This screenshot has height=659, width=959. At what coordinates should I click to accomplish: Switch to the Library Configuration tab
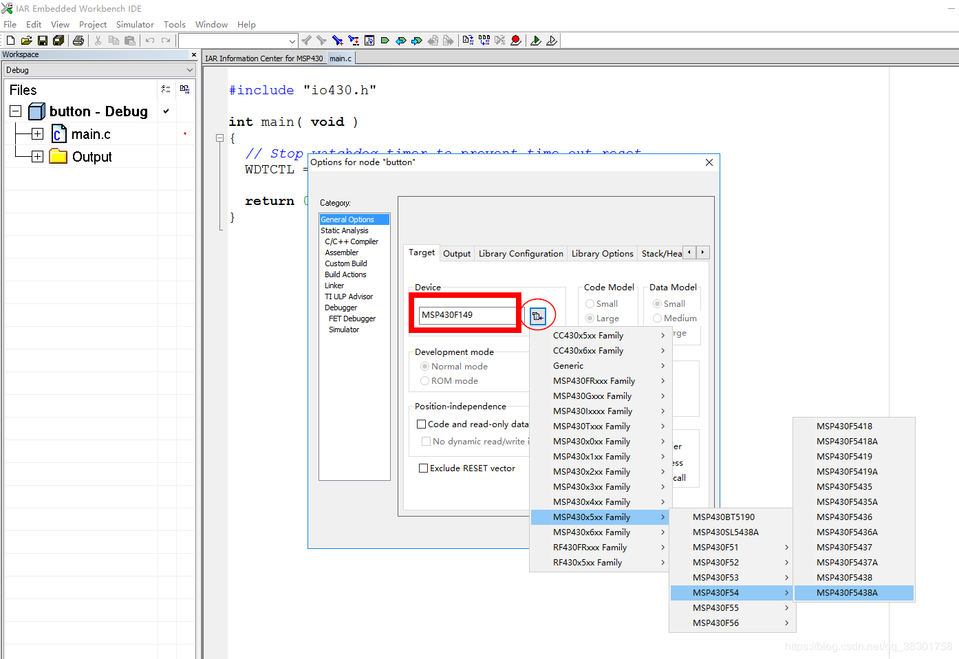point(521,254)
